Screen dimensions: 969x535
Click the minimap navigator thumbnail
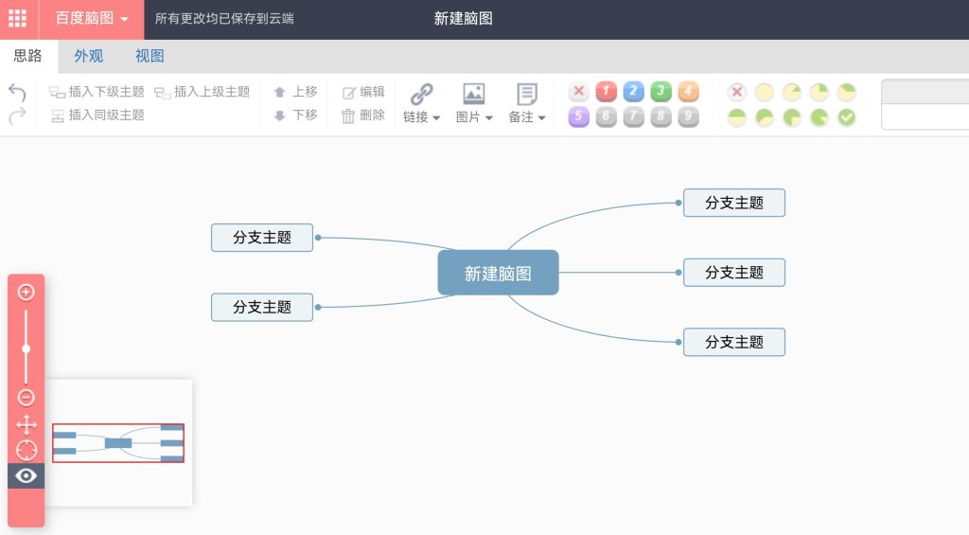click(118, 443)
